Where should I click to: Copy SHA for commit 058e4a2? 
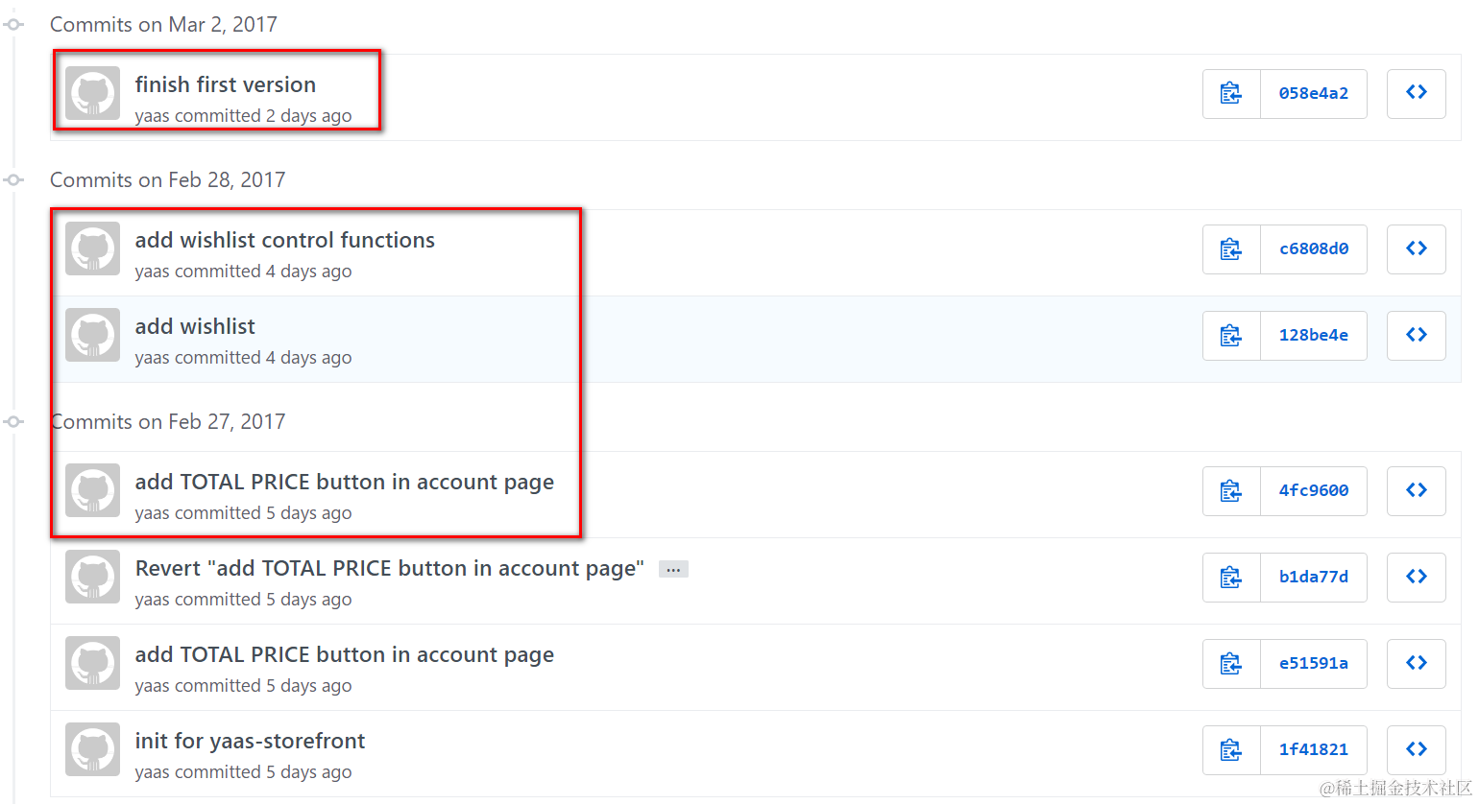pyautogui.click(x=1231, y=93)
